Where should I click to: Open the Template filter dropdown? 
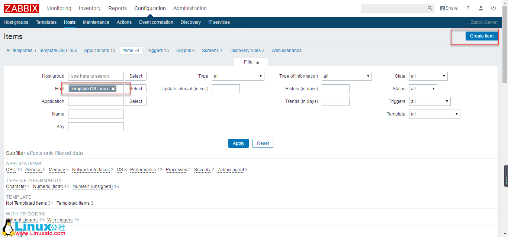tap(434, 114)
